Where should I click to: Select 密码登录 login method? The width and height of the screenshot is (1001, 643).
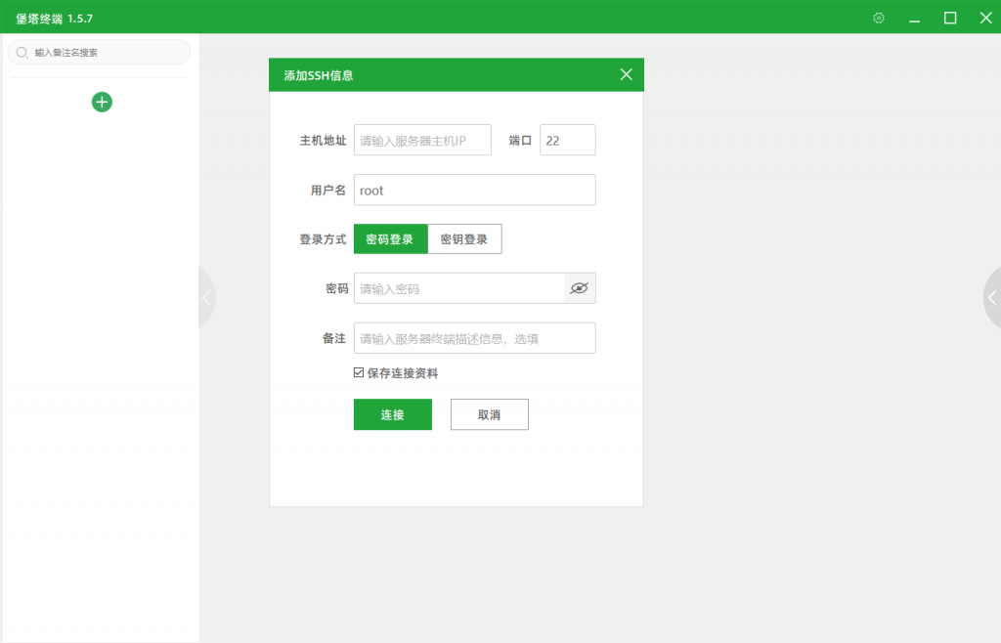[391, 239]
